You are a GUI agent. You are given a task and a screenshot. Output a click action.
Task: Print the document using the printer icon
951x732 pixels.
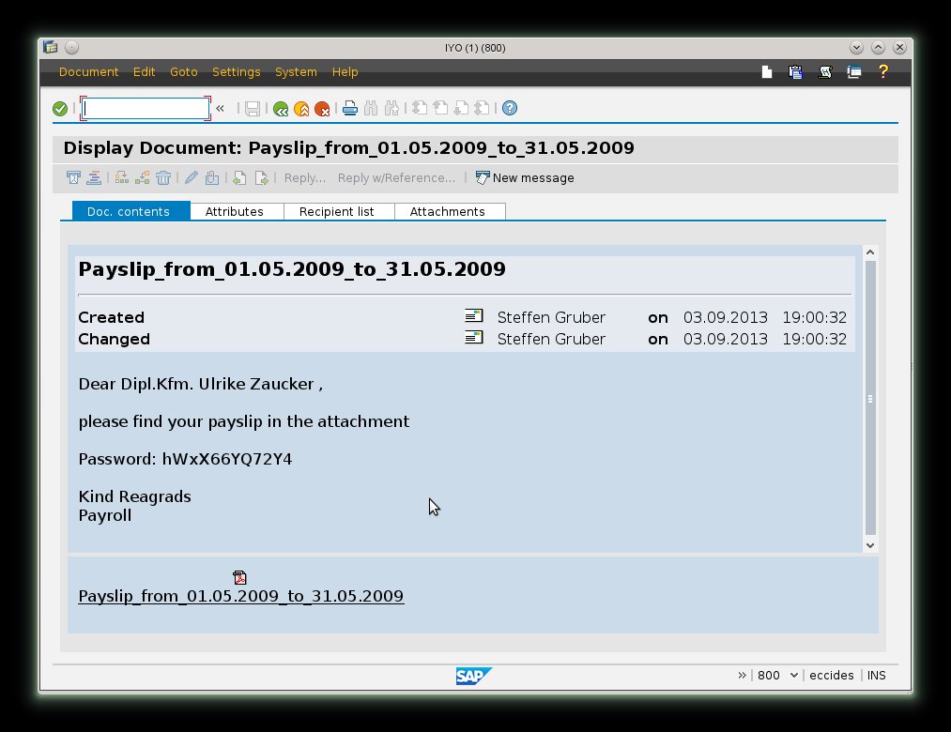point(350,109)
